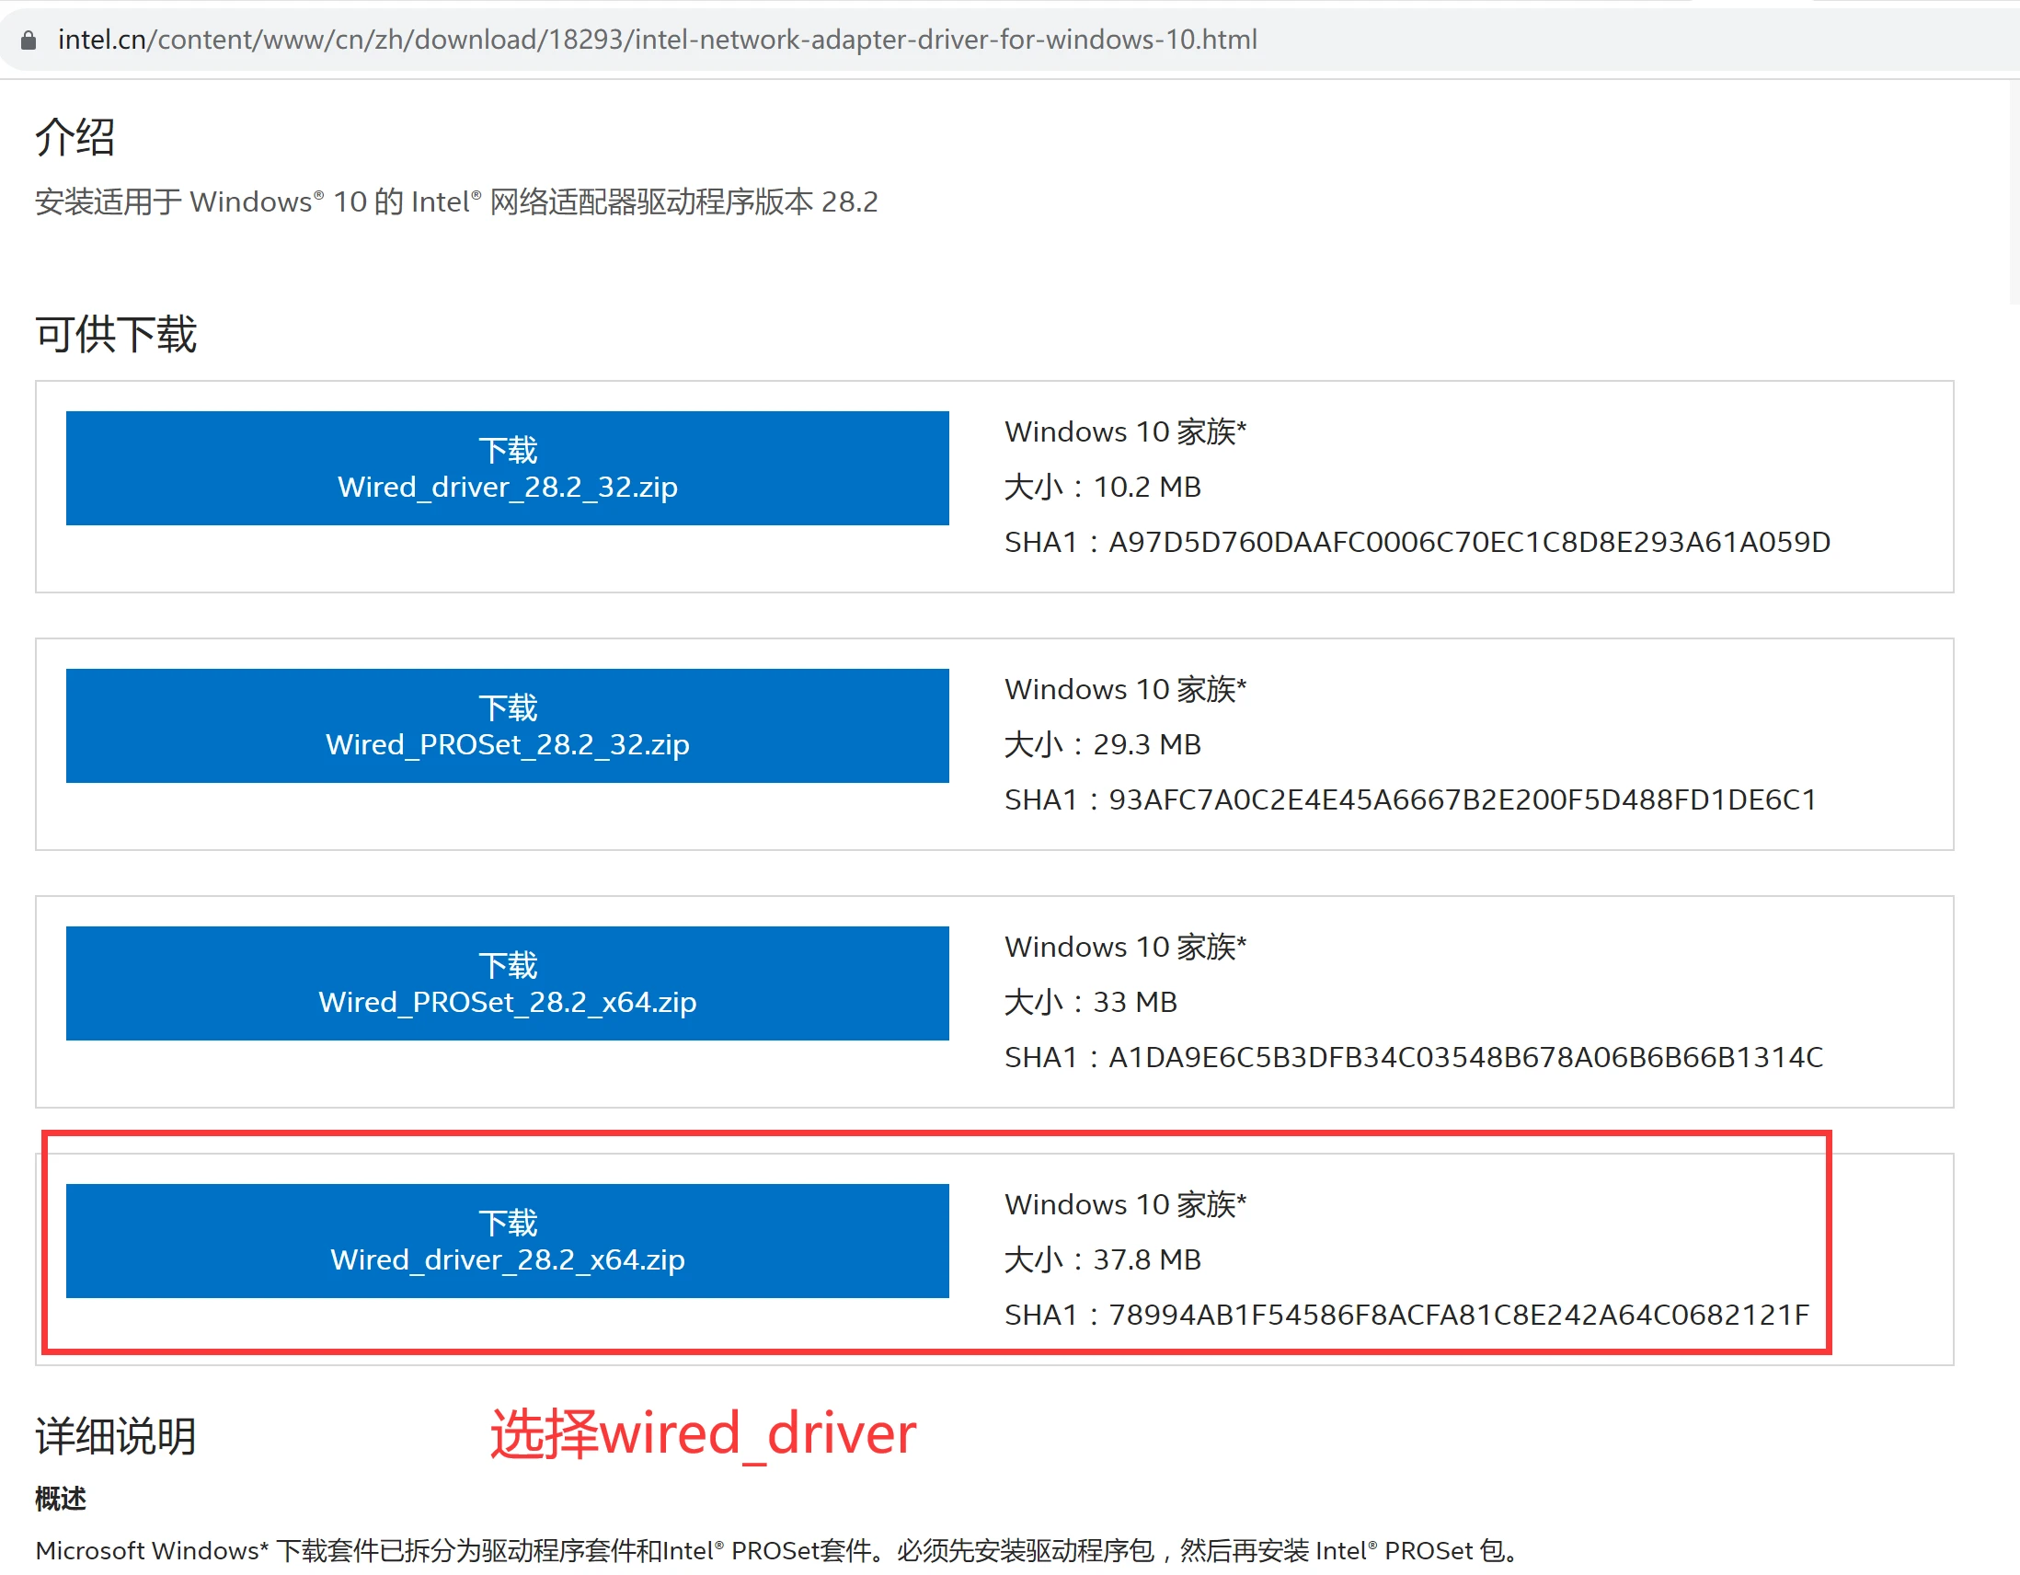Download Wired_driver_28.2_x64.zip
The width and height of the screenshot is (2020, 1575).
click(x=507, y=1241)
